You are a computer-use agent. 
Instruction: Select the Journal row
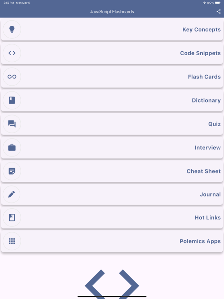pos(112,194)
